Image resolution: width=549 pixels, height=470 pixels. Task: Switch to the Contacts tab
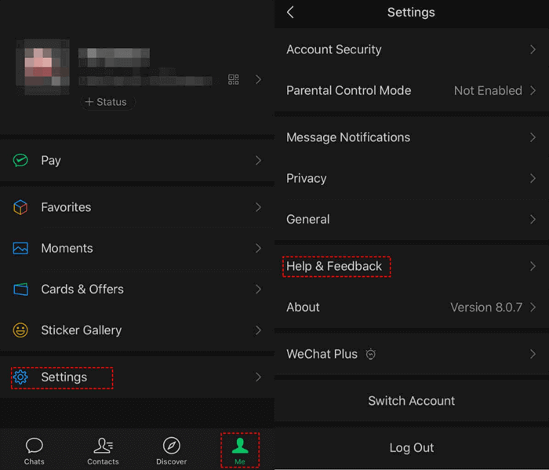coord(103,451)
